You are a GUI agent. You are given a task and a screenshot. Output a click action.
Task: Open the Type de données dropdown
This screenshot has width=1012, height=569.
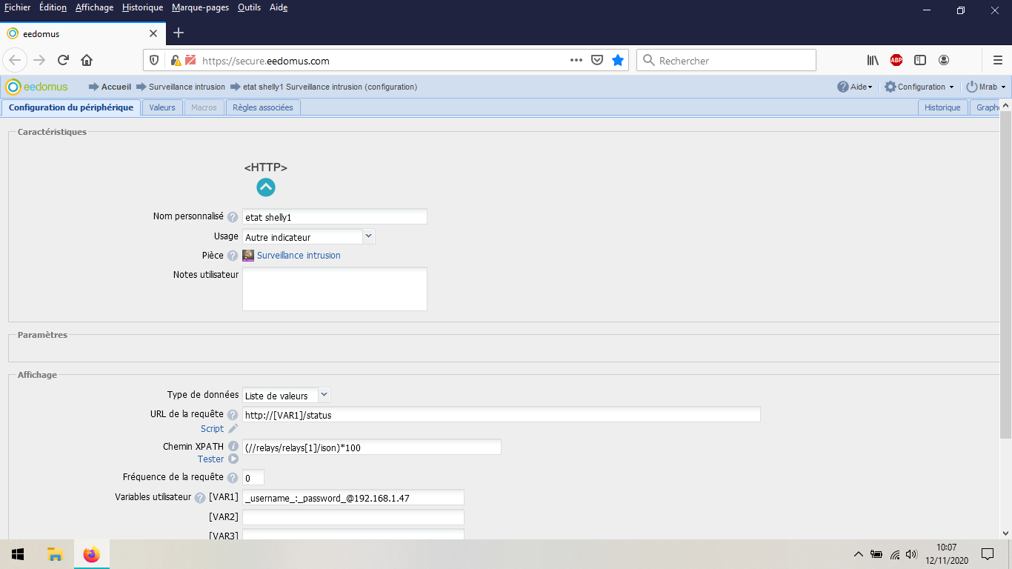pyautogui.click(x=324, y=395)
